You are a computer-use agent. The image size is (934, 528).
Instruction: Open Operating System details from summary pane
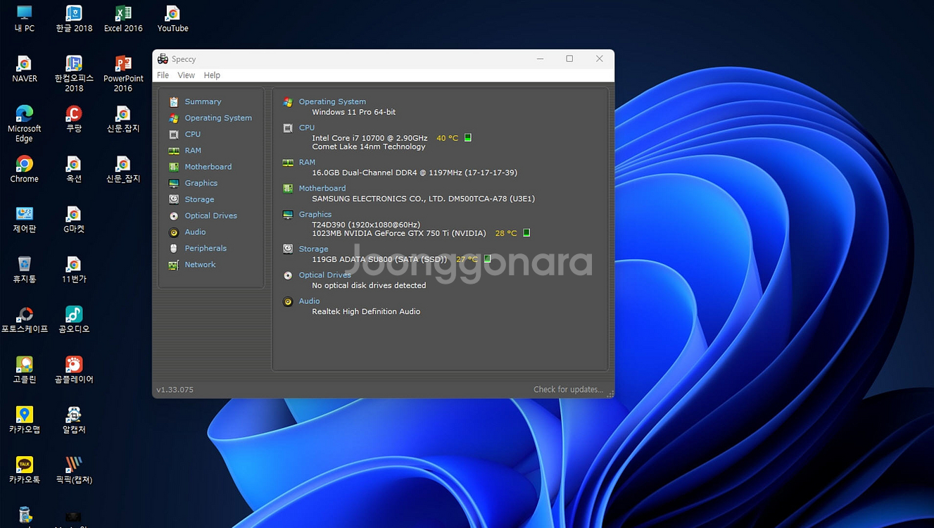coord(332,101)
